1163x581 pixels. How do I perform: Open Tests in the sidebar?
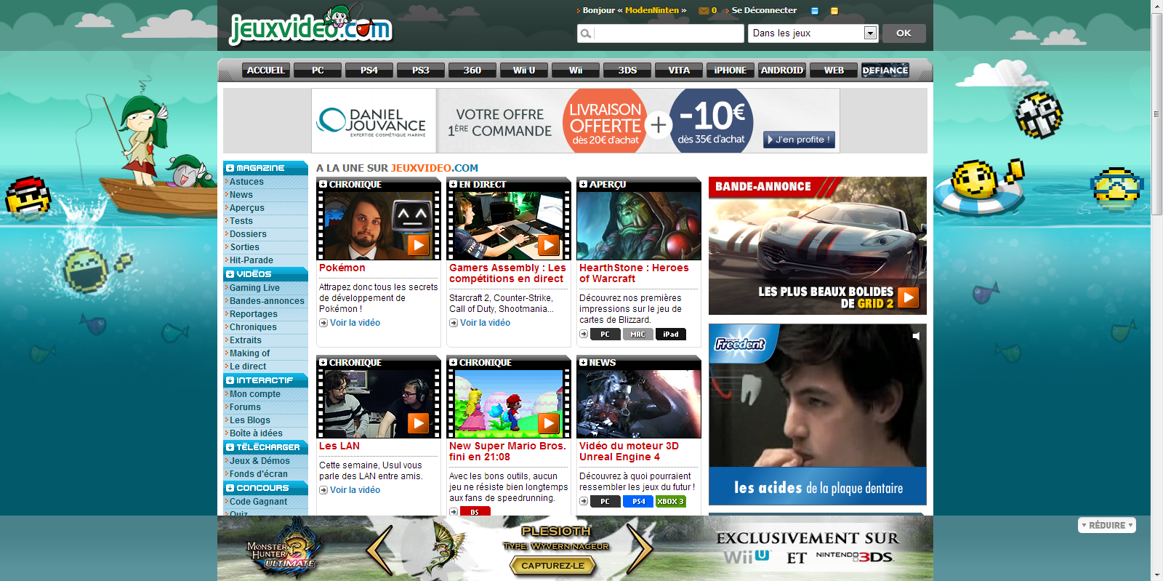241,221
